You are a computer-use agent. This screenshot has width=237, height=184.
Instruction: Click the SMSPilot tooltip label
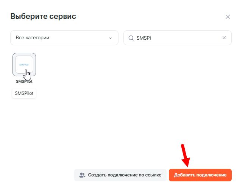click(x=24, y=93)
